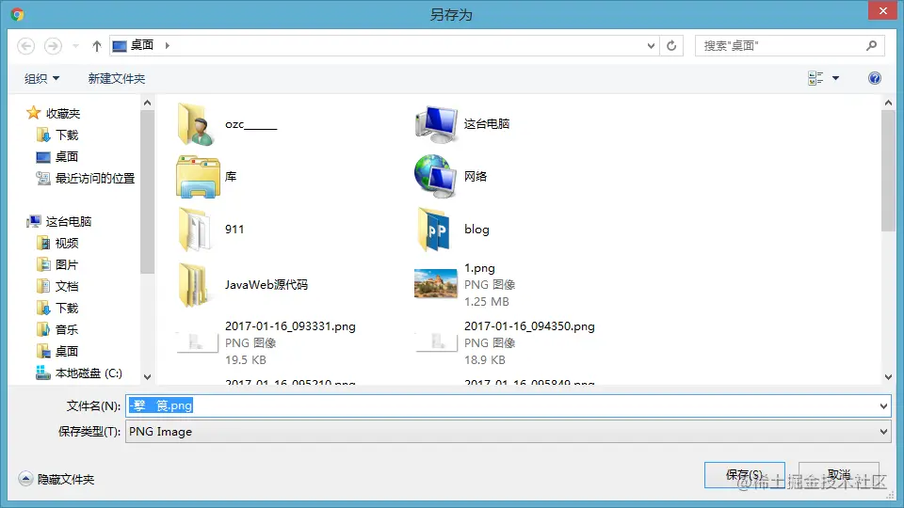Click the Back navigation arrow

[26, 45]
